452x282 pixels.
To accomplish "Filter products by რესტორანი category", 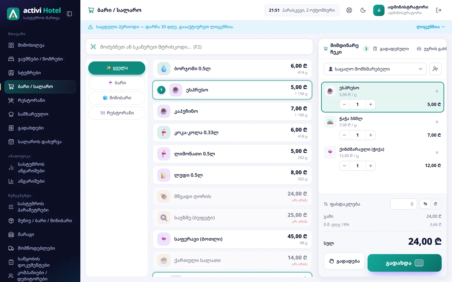I will point(117,113).
